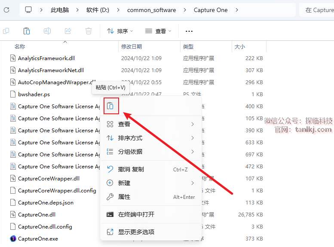Click CaptureOne.dll file icon

13,214
